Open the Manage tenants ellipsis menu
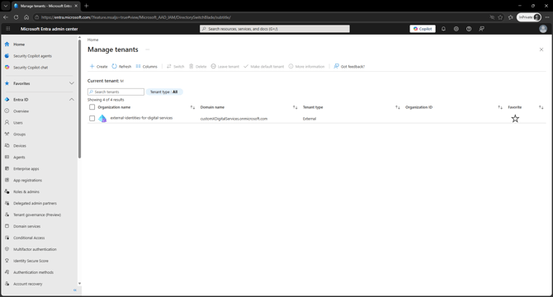The width and height of the screenshot is (553, 297). pyautogui.click(x=148, y=49)
